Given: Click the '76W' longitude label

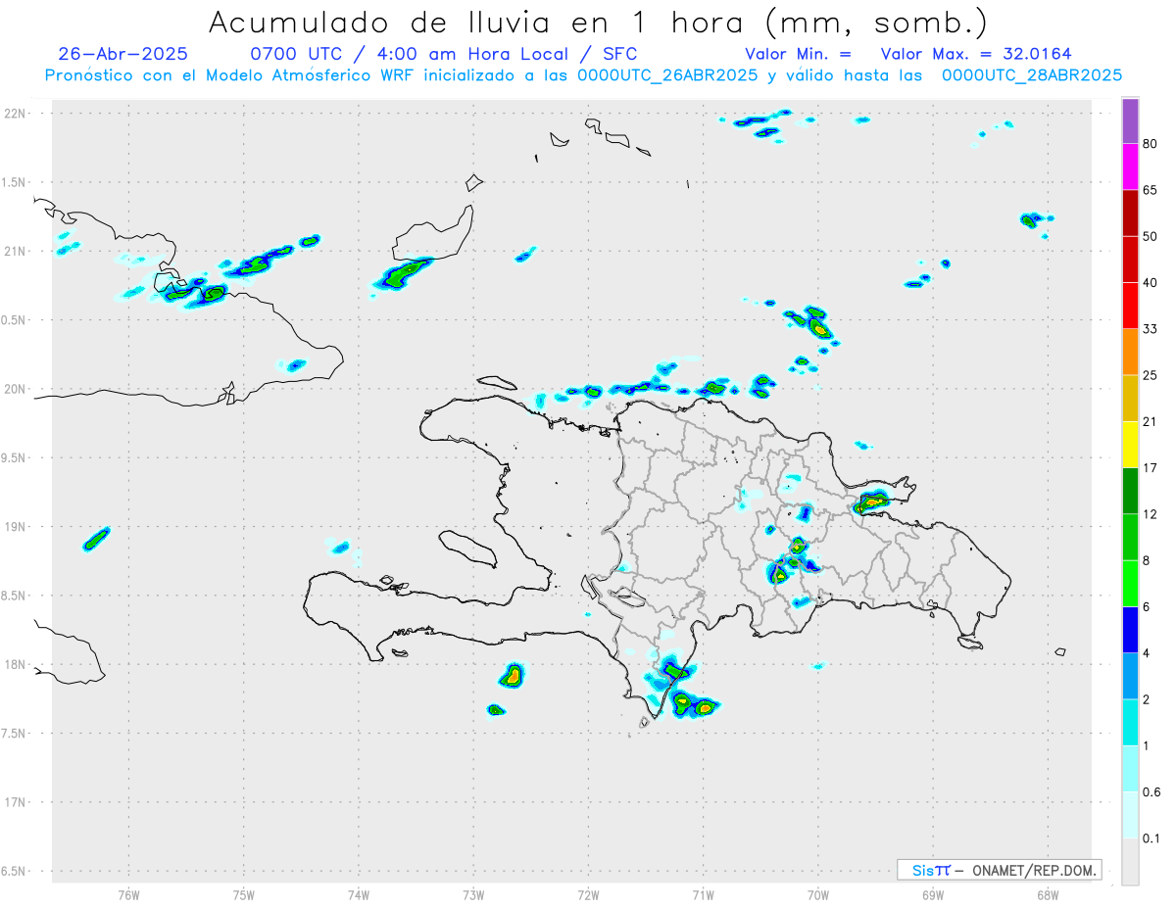Looking at the screenshot, I should (128, 894).
